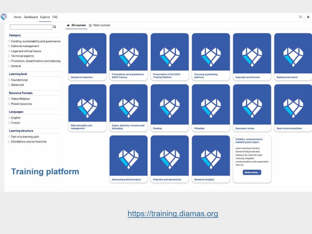Open Equity, diversity, inclusion and belonging card
The width and height of the screenshot is (312, 234).
pos(129,108)
